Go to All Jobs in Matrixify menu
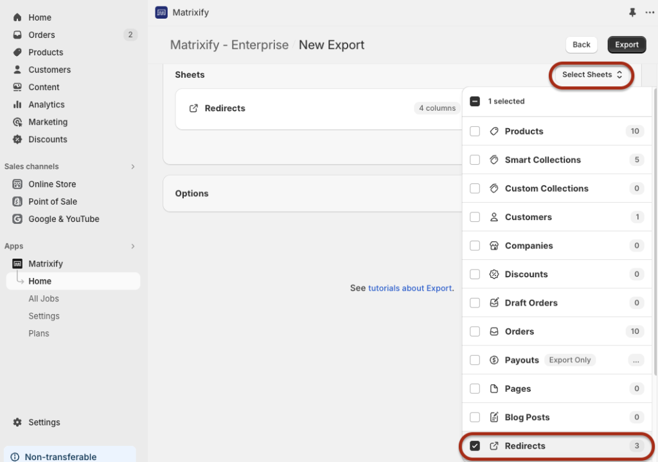Screen dimensions: 658x462 coord(42,299)
